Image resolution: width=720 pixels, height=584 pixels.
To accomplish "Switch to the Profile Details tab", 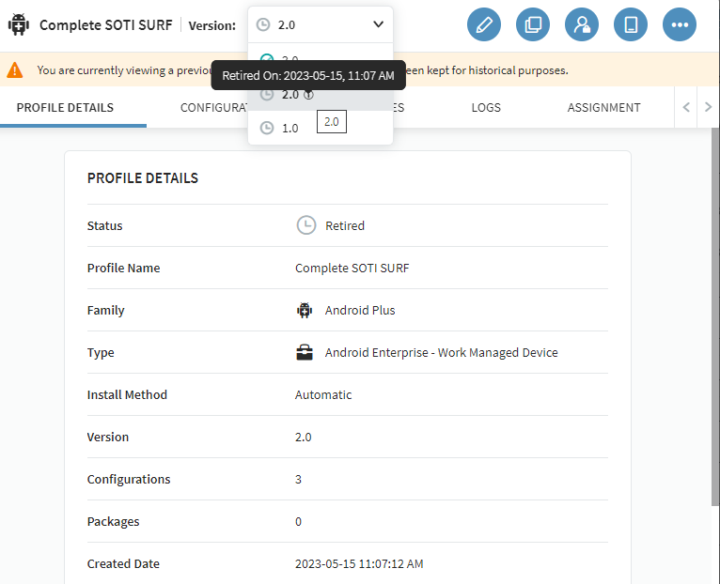I will (65, 108).
